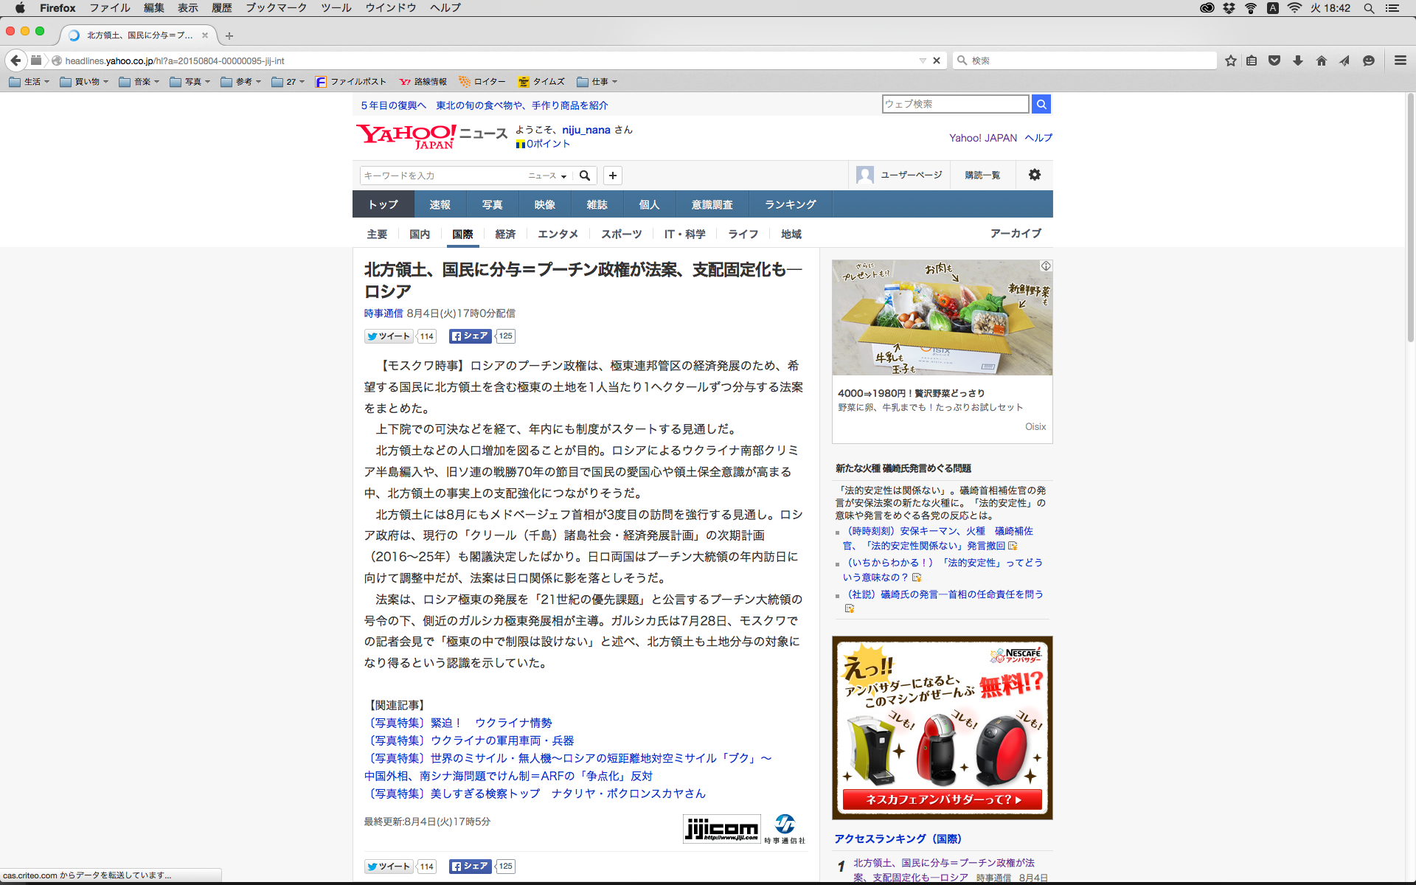Bookmark this page with the star icon
Screen dimensions: 1416x885
pyautogui.click(x=1230, y=60)
